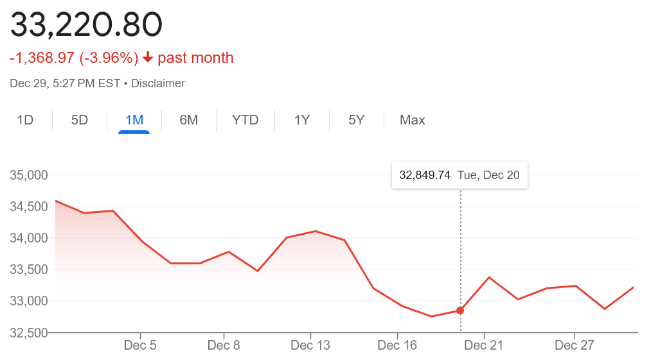Click the 33,220.80 price value
This screenshot has height=358, width=660.
point(86,25)
